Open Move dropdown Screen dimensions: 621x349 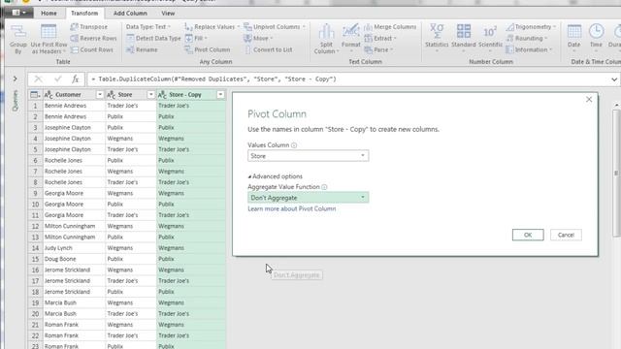point(258,39)
